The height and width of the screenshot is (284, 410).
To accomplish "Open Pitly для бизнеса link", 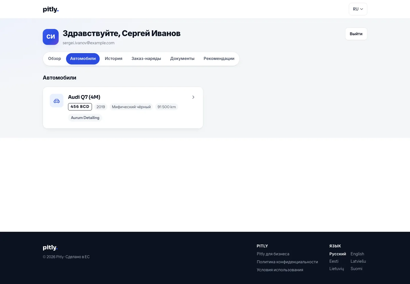I will pos(273,254).
